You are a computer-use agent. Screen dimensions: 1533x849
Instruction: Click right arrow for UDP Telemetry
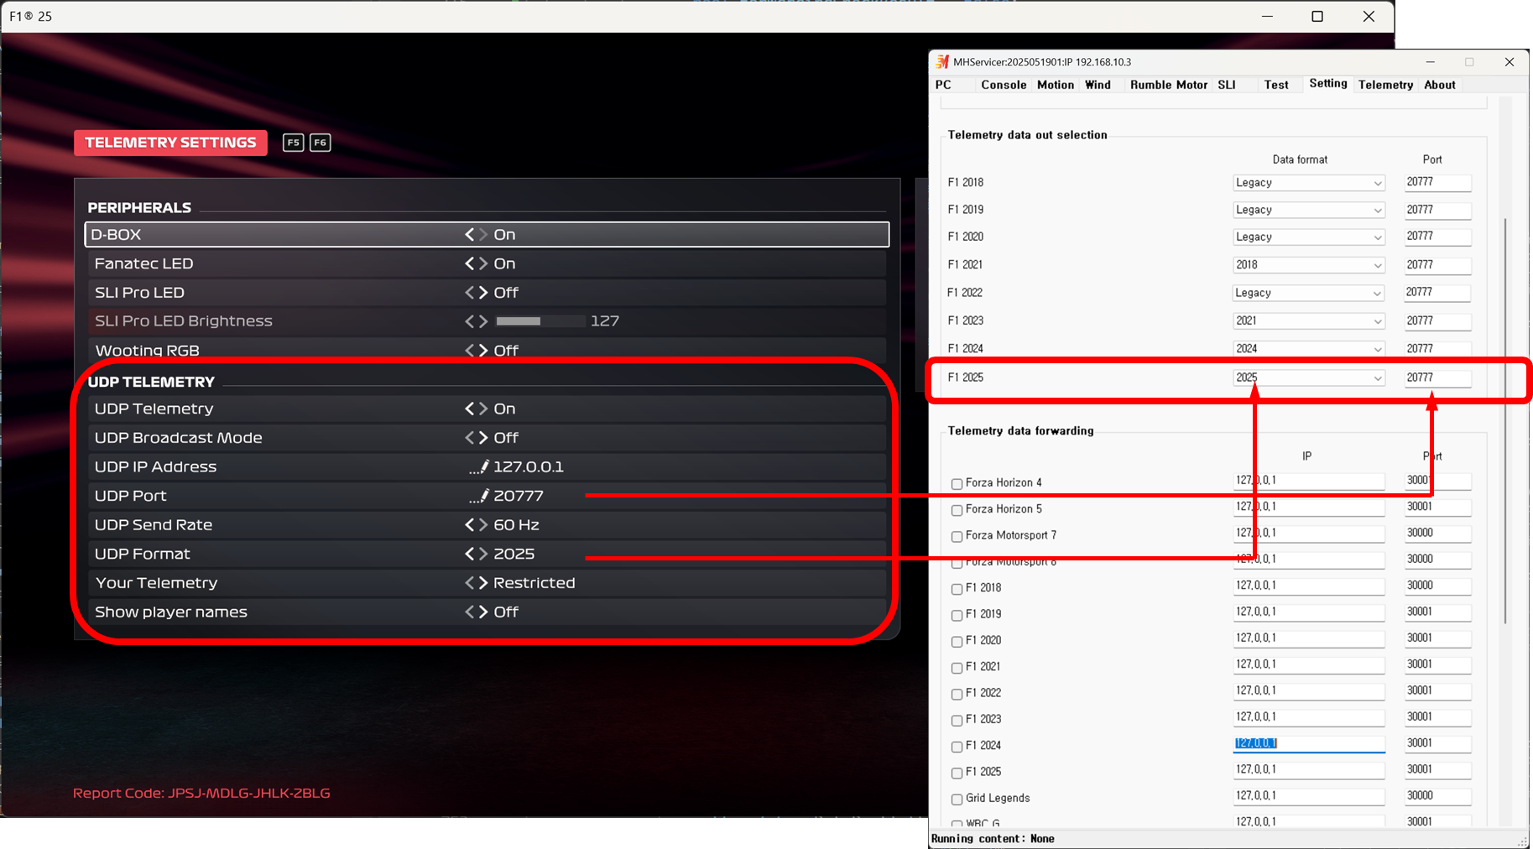click(483, 409)
